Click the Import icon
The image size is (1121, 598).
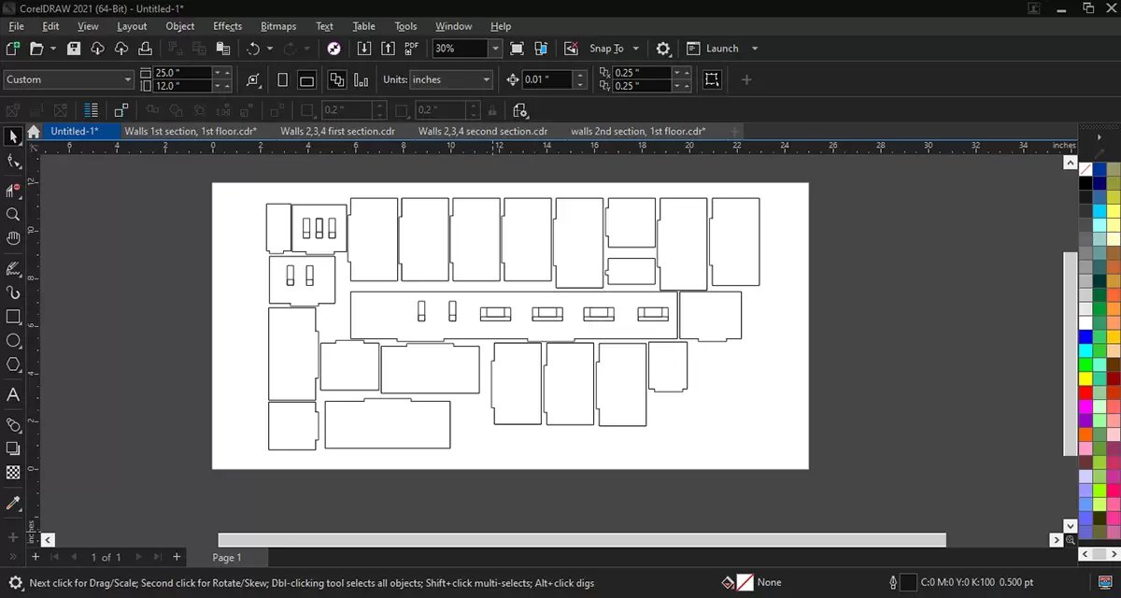(365, 49)
